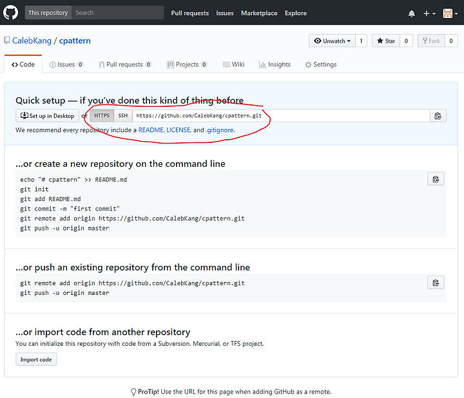
Task: Copy the push existing repository commands
Action: click(436, 283)
